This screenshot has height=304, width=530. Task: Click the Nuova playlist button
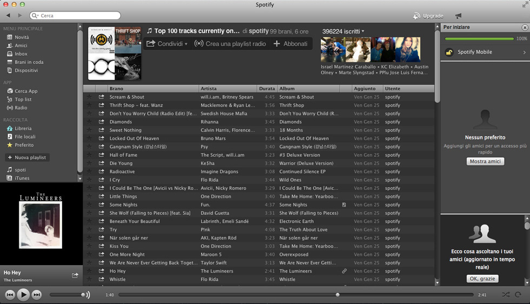(x=27, y=157)
